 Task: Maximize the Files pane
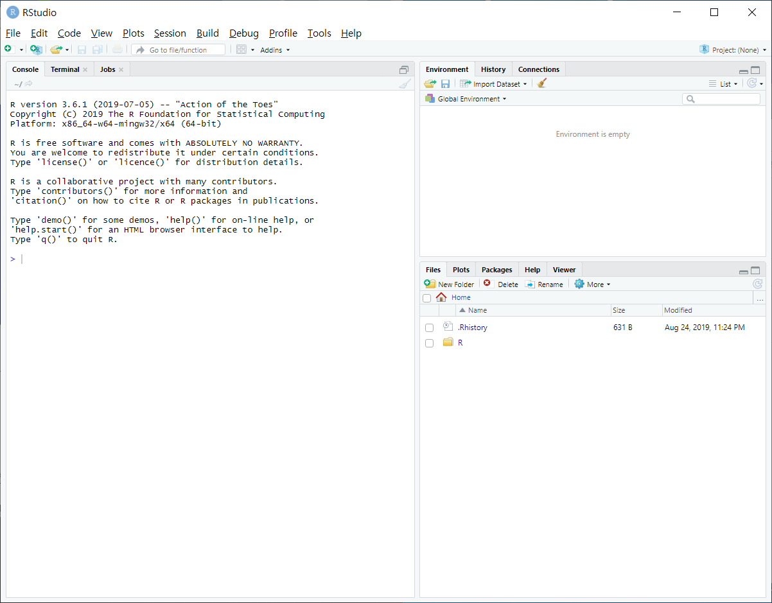(755, 270)
